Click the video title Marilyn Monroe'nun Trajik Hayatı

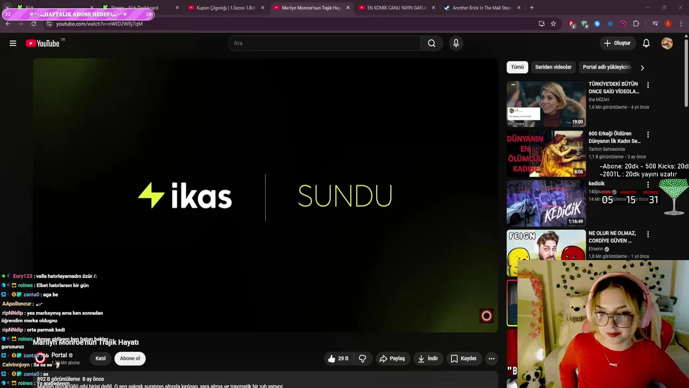(x=86, y=342)
